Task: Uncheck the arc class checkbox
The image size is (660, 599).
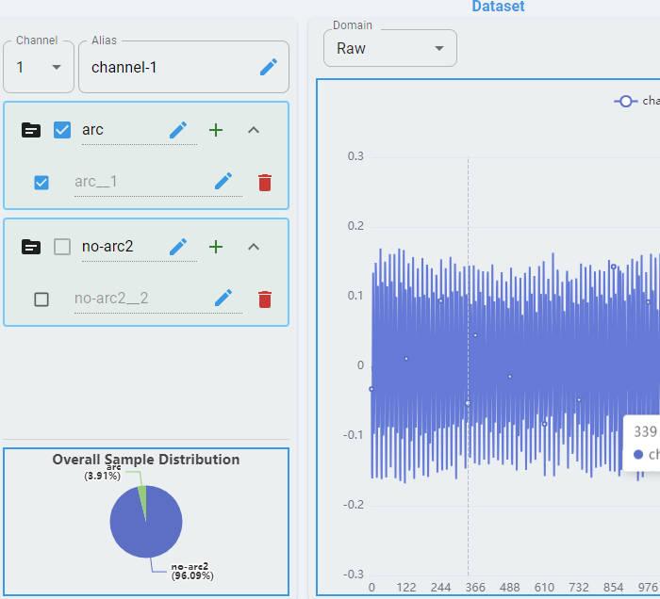Action: coord(62,130)
